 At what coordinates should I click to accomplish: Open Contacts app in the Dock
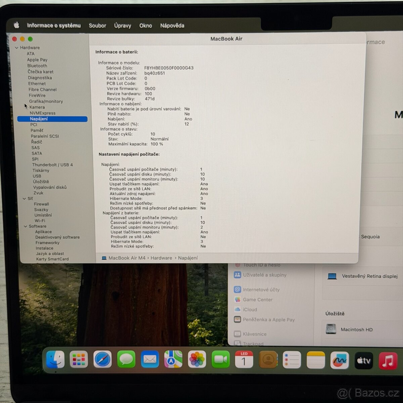(x=268, y=360)
